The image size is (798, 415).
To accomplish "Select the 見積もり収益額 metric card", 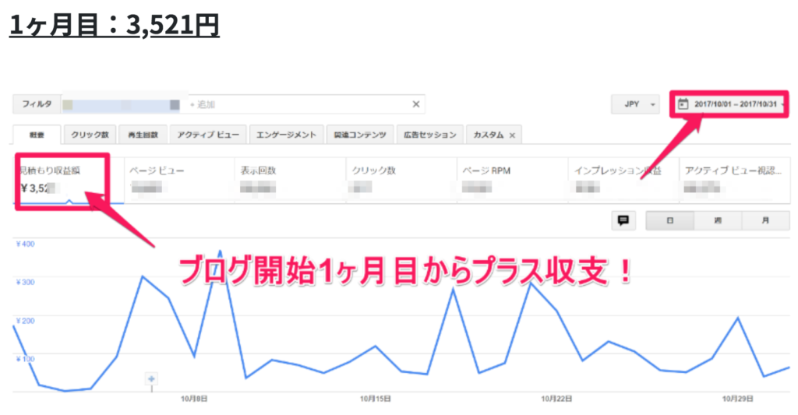I will click(64, 179).
